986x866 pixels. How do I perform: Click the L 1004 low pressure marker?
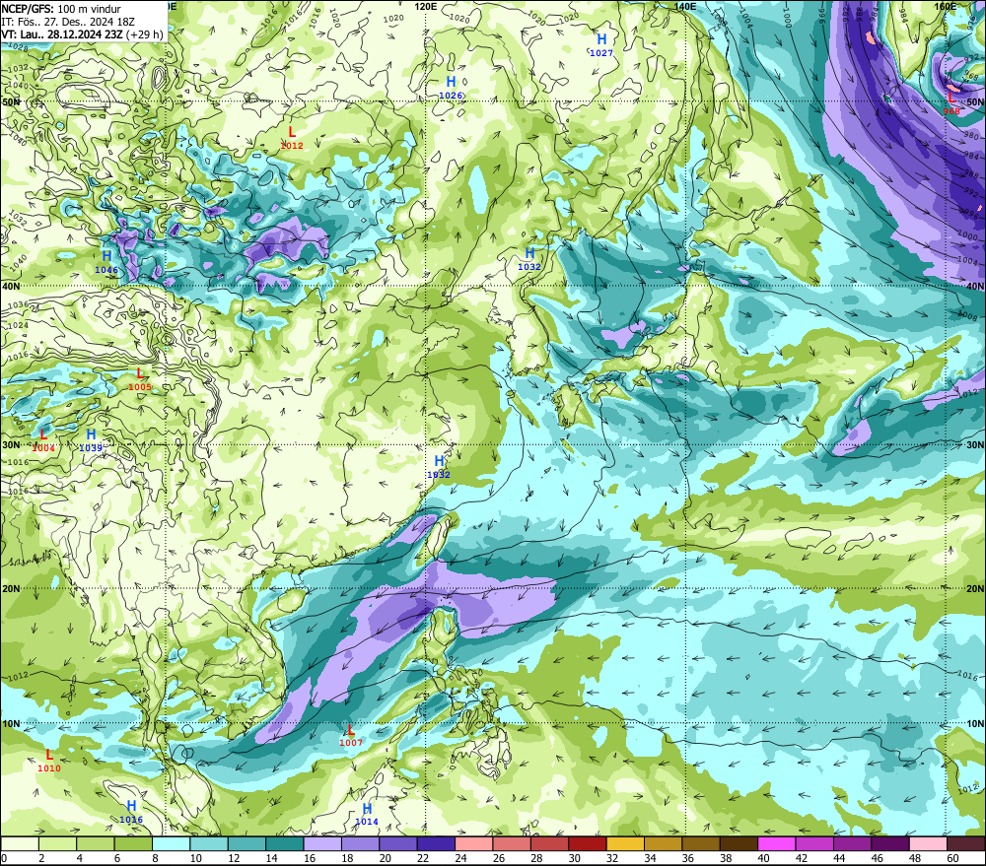pos(43,440)
